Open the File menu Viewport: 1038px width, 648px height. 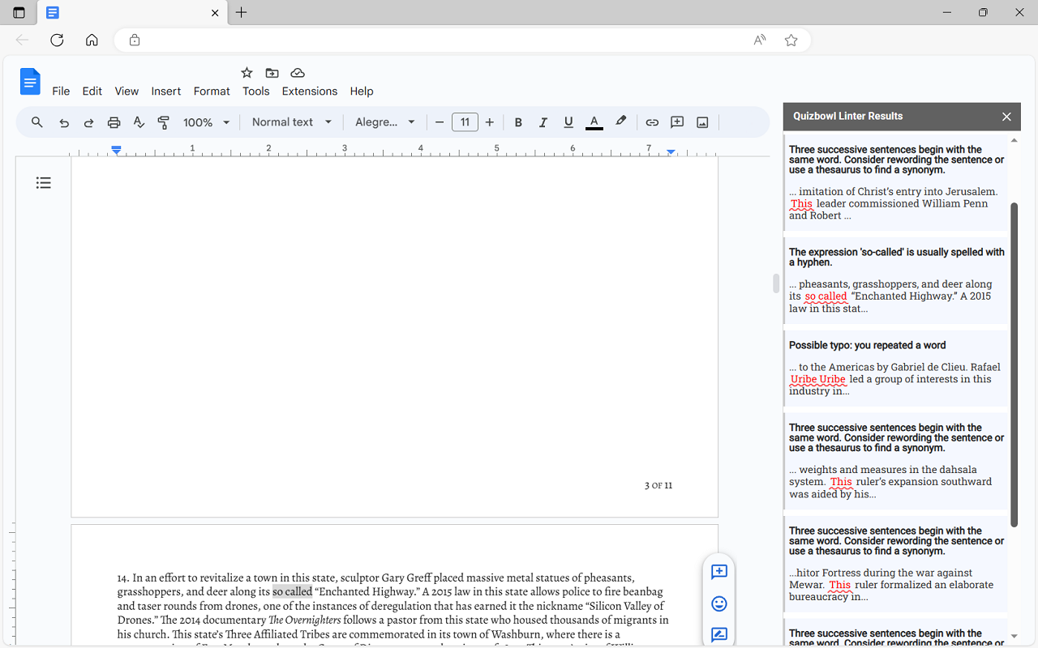[x=61, y=92]
